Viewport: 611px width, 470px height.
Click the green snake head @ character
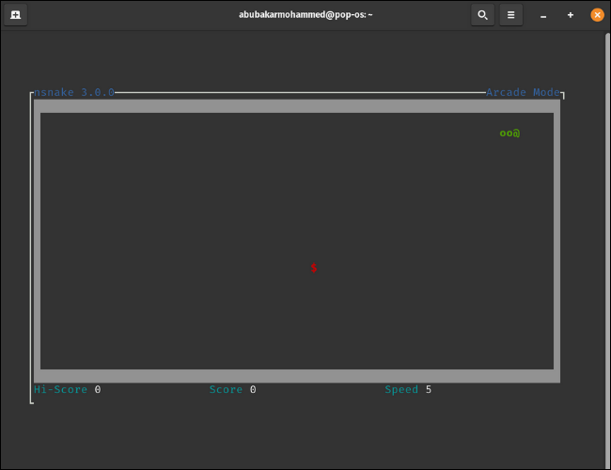coord(516,133)
